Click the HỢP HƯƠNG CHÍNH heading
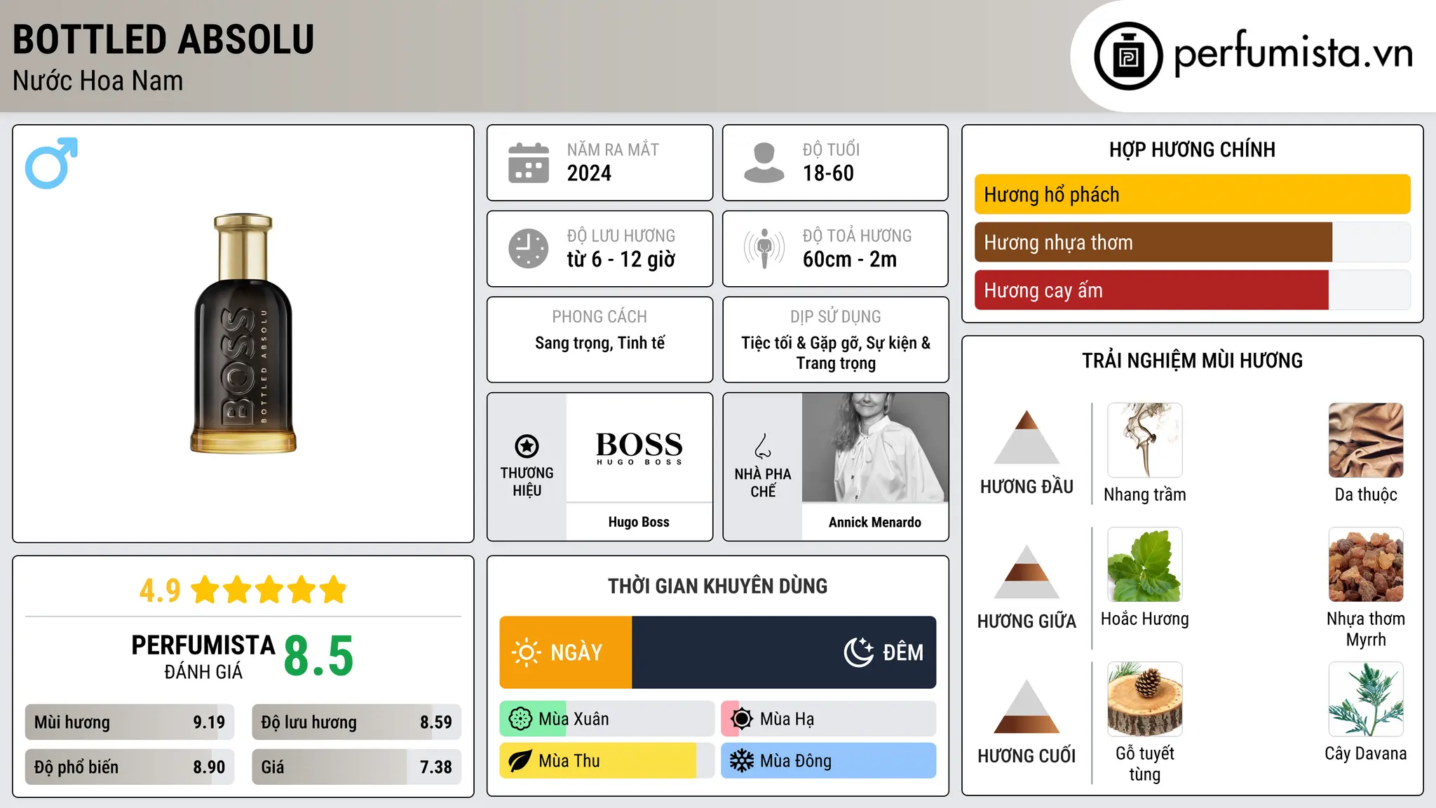The image size is (1436, 808). [1192, 149]
